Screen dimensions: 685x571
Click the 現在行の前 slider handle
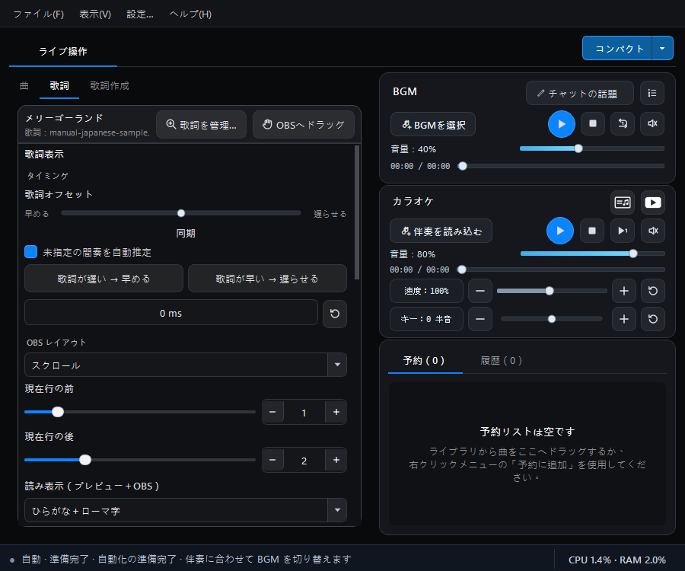tap(58, 412)
